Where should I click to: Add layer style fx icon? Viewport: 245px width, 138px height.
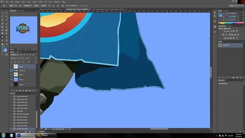pyautogui.click(x=16, y=90)
